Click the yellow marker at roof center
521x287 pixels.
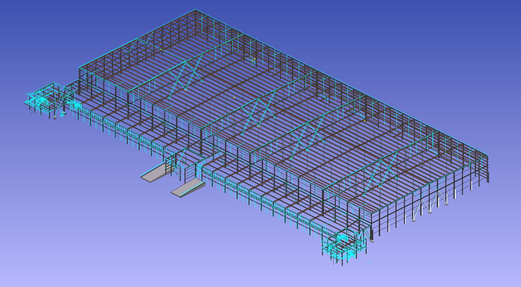[234, 98]
